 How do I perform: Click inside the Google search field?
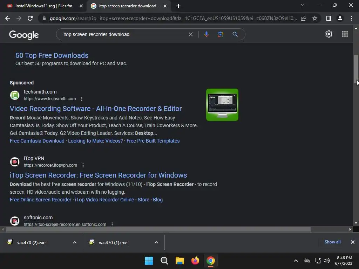[x=124, y=34]
